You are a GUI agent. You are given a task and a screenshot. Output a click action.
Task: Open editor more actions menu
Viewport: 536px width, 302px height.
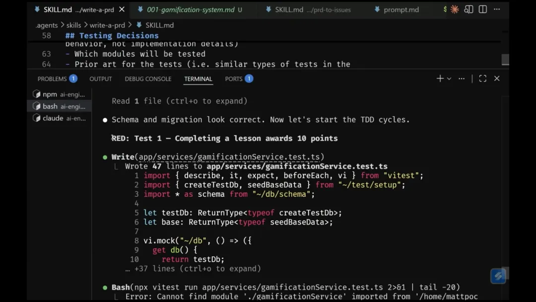(497, 9)
